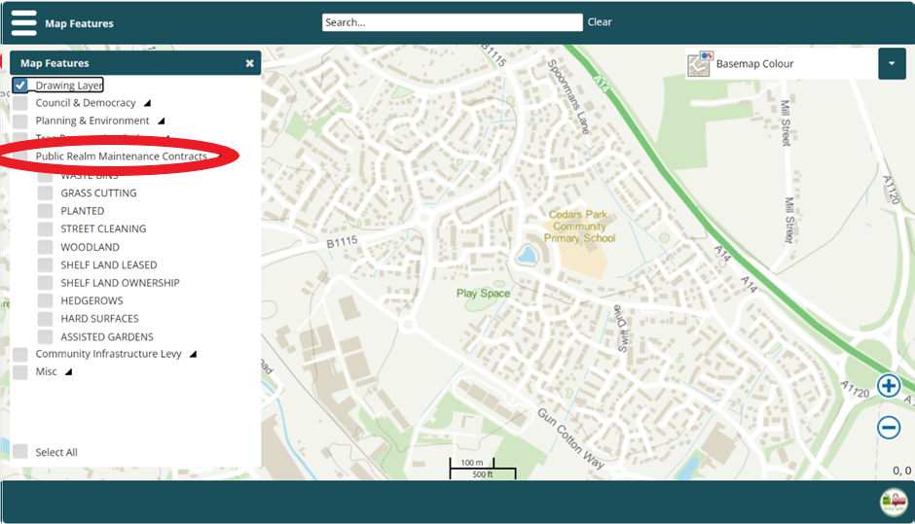Viewport: 915px width, 524px height.
Task: Check the HEDGEROWS layer checkbox
Action: 45,300
